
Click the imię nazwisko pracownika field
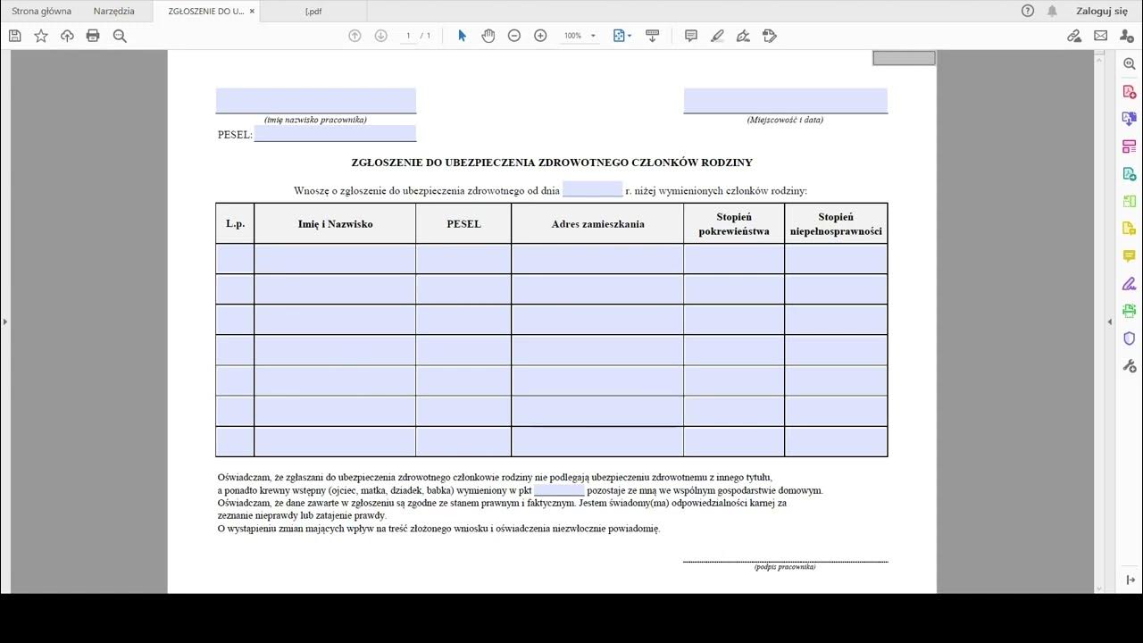(316, 100)
